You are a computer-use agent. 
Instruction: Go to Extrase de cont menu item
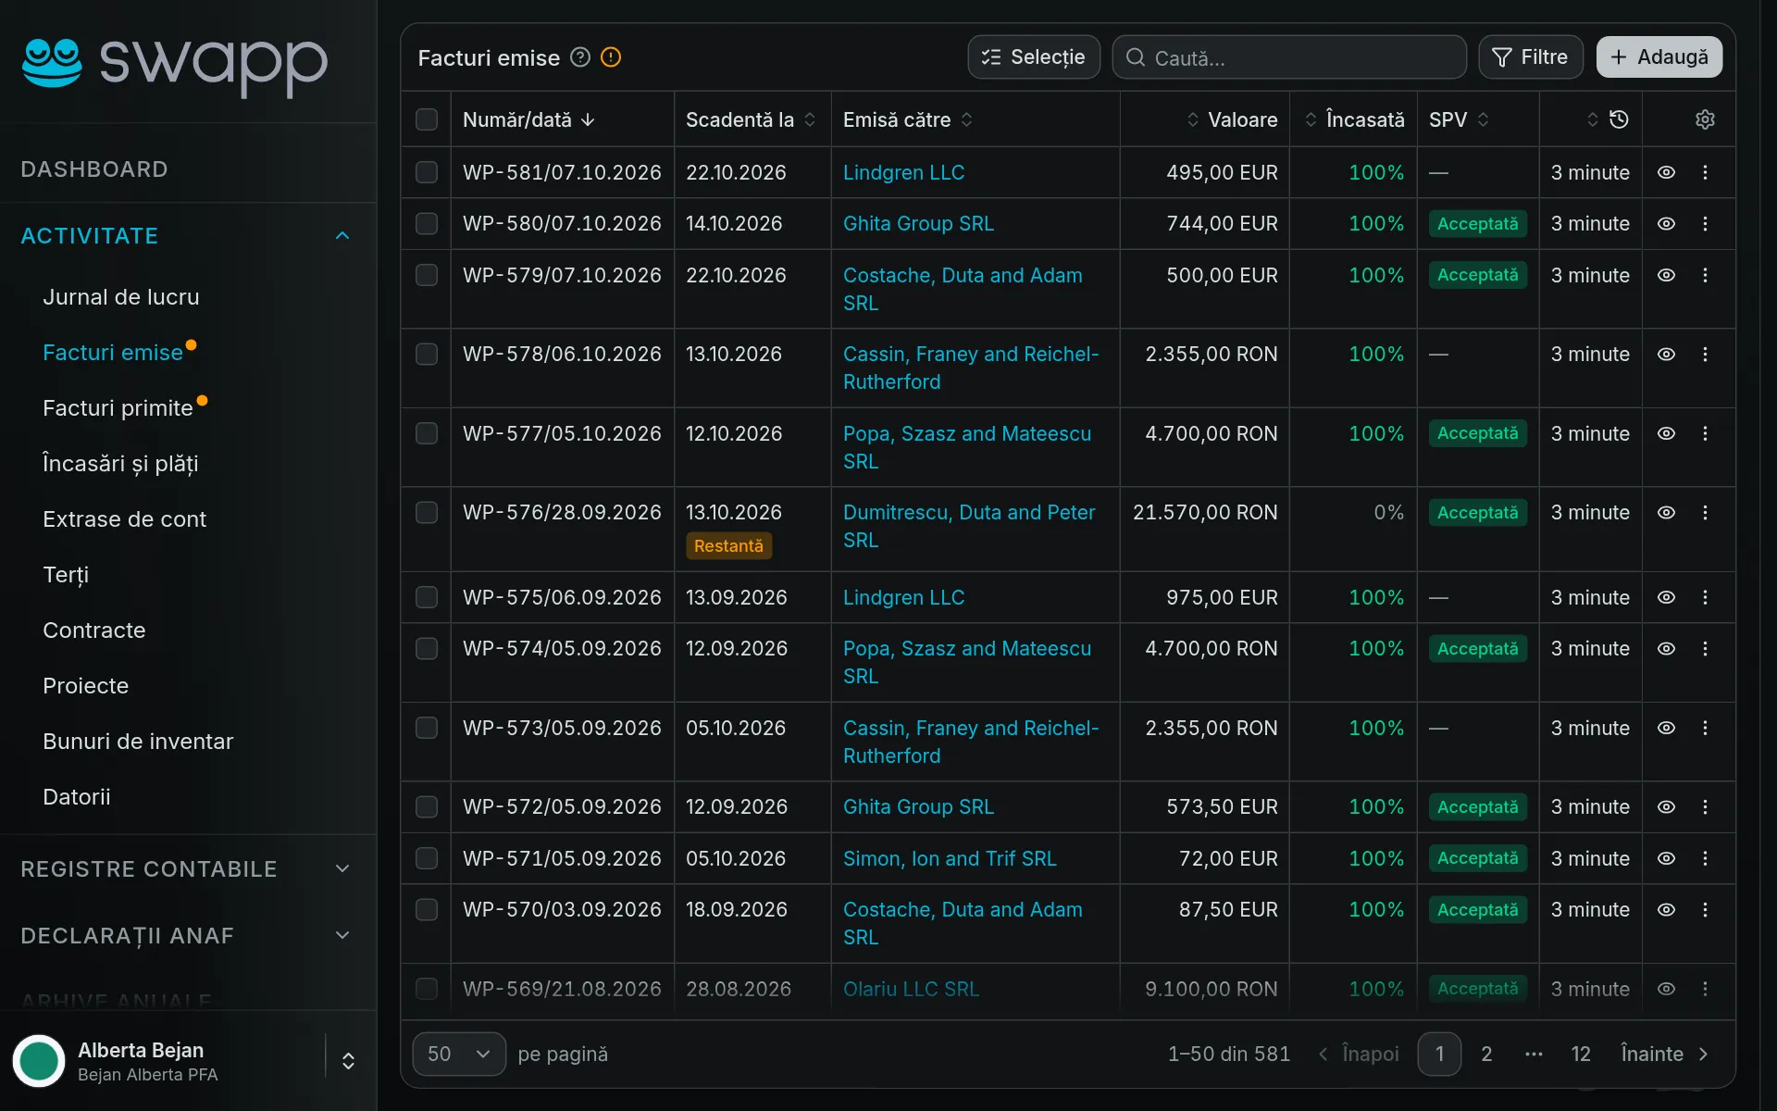pyautogui.click(x=124, y=519)
